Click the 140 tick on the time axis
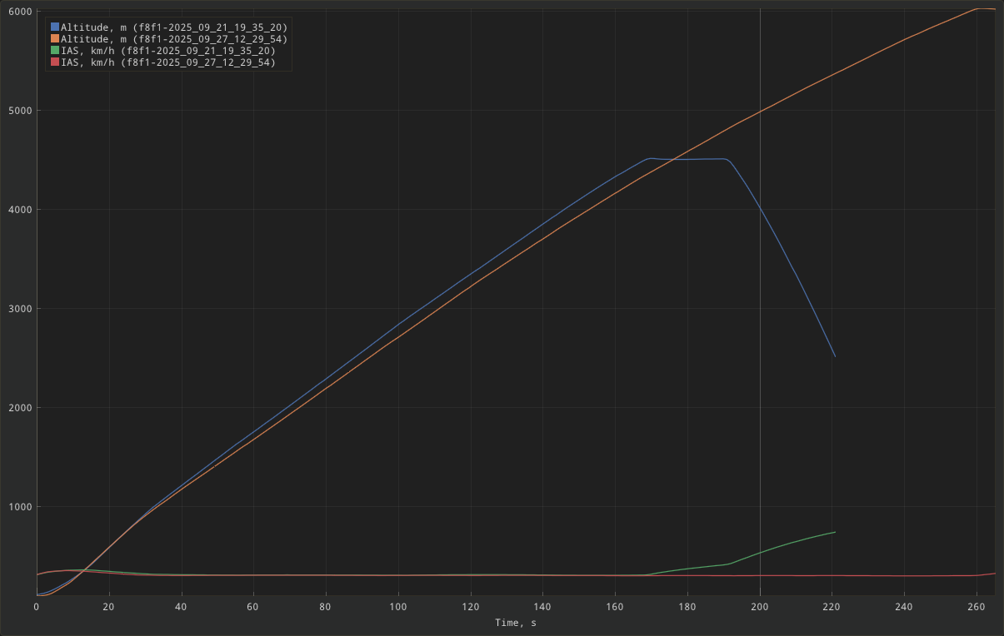The width and height of the screenshot is (1004, 636). (x=543, y=607)
